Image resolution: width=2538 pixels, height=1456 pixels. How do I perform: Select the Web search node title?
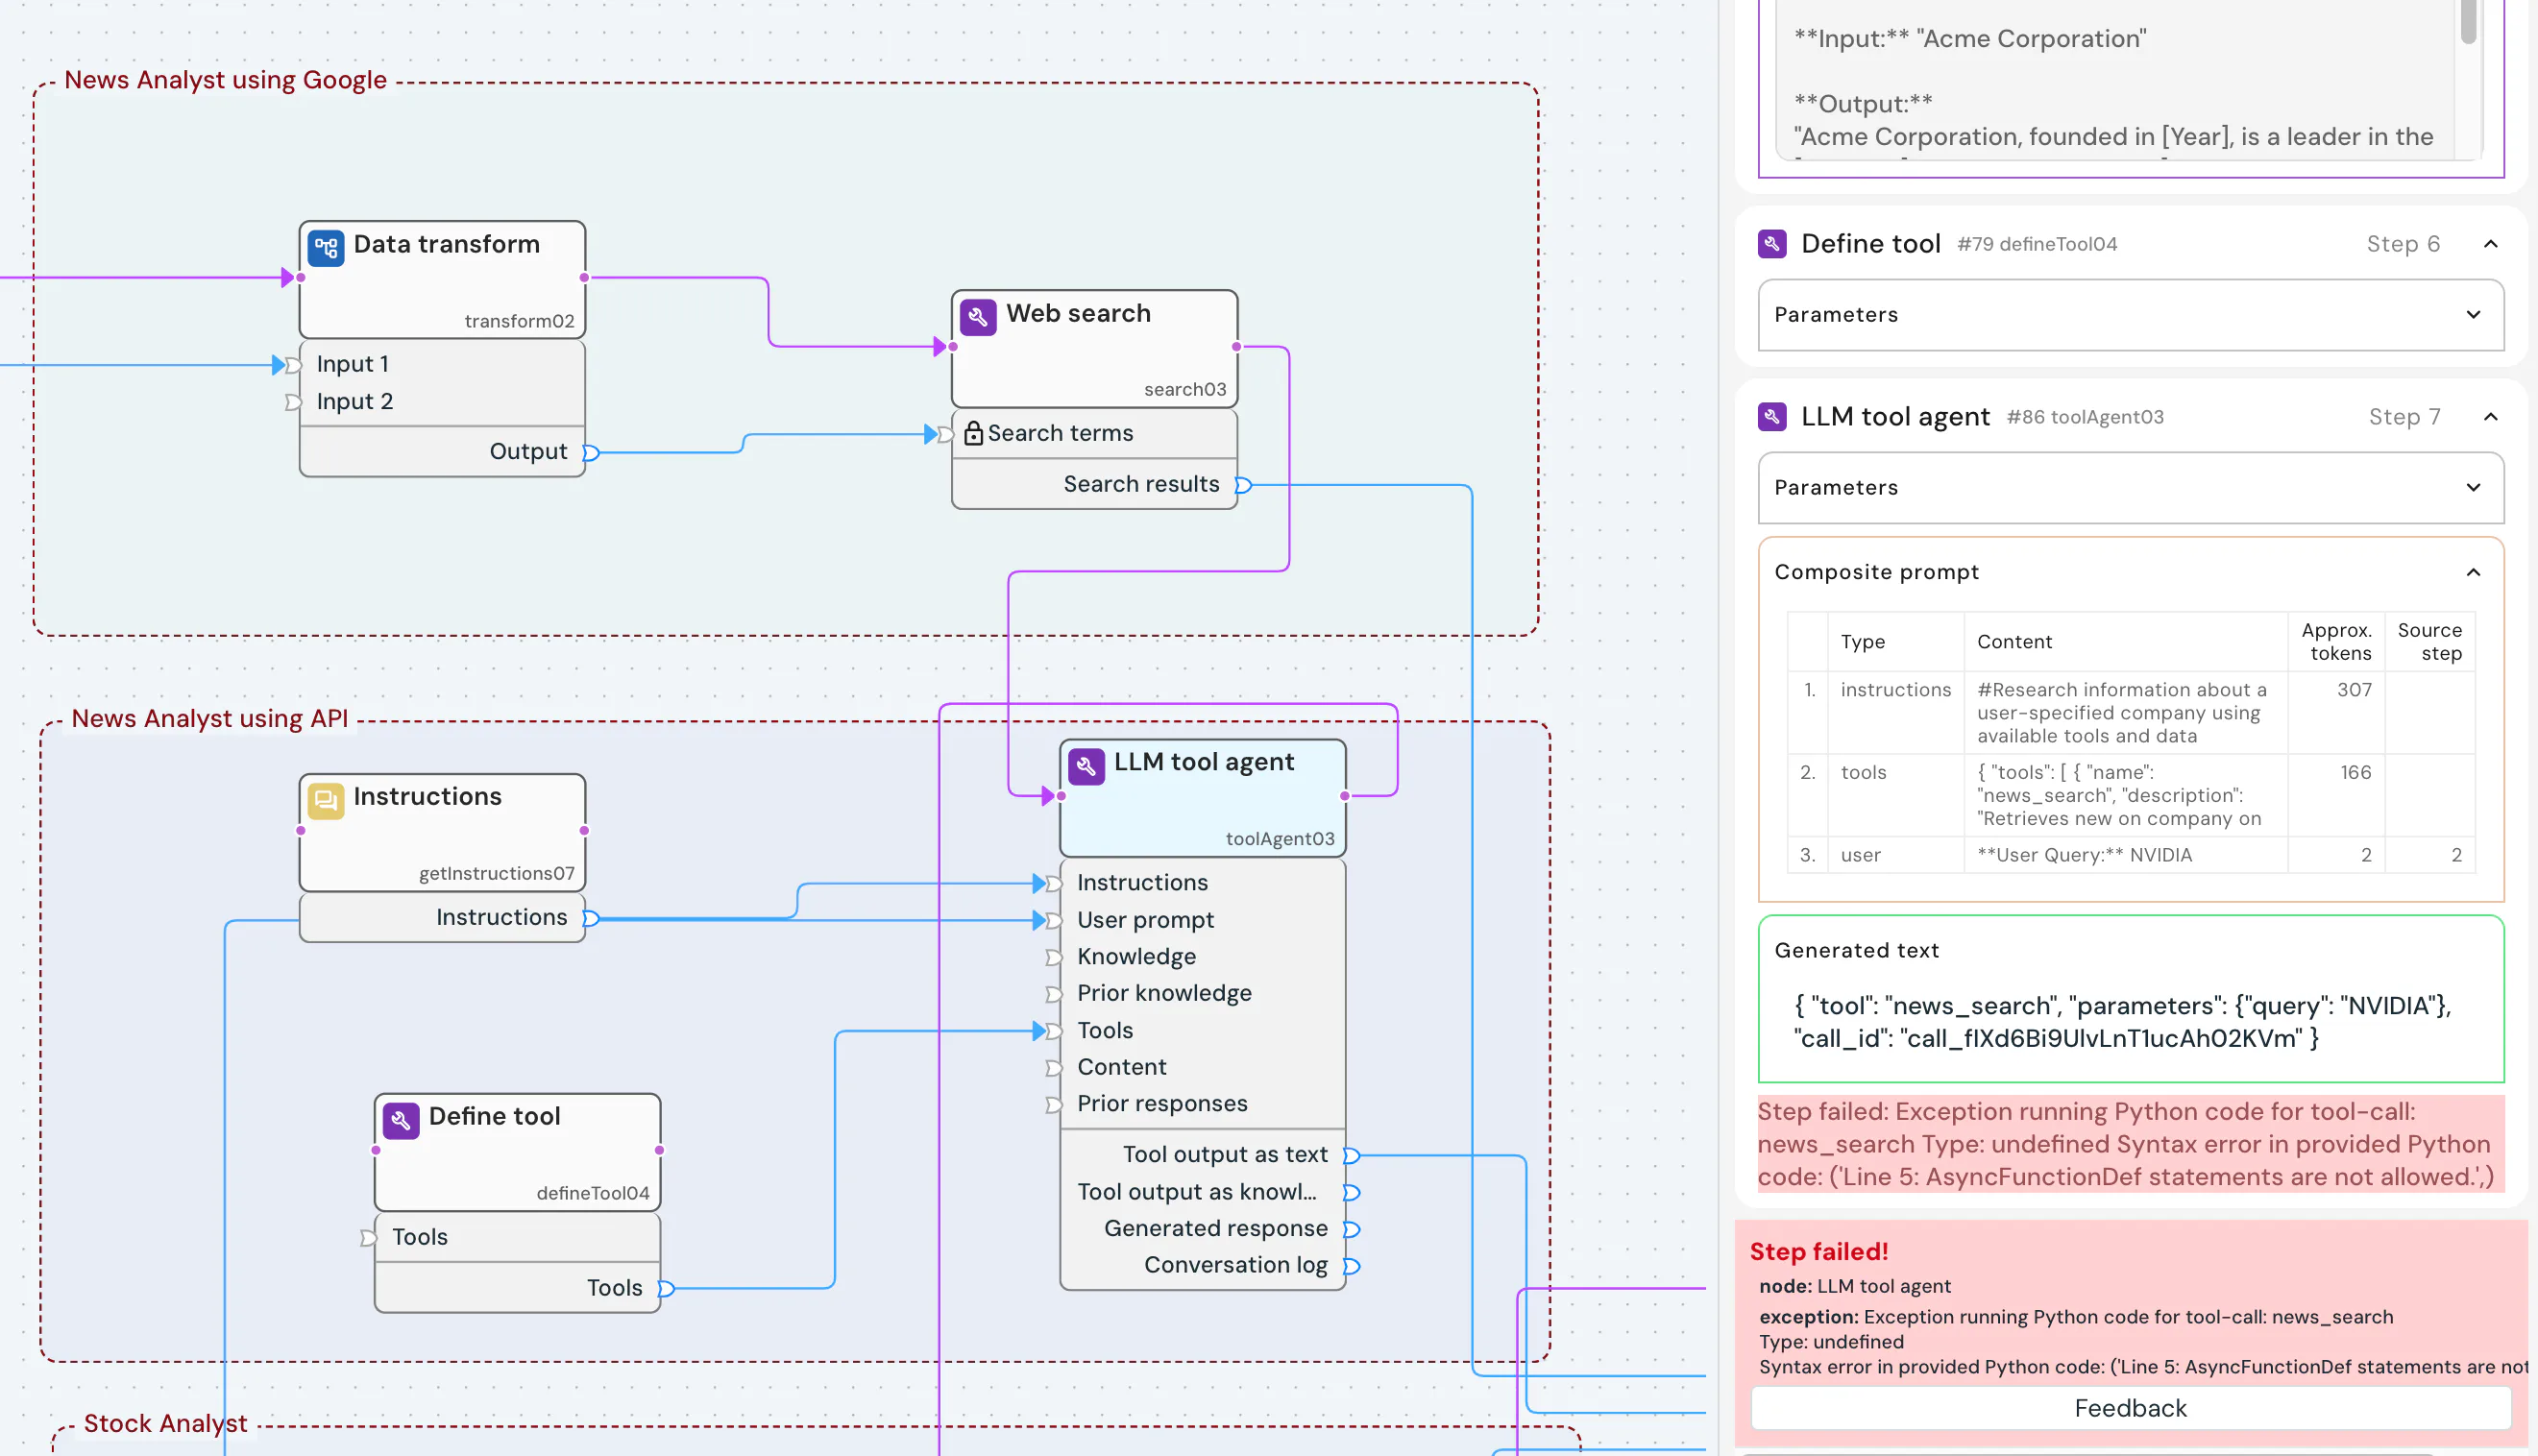1078,313
